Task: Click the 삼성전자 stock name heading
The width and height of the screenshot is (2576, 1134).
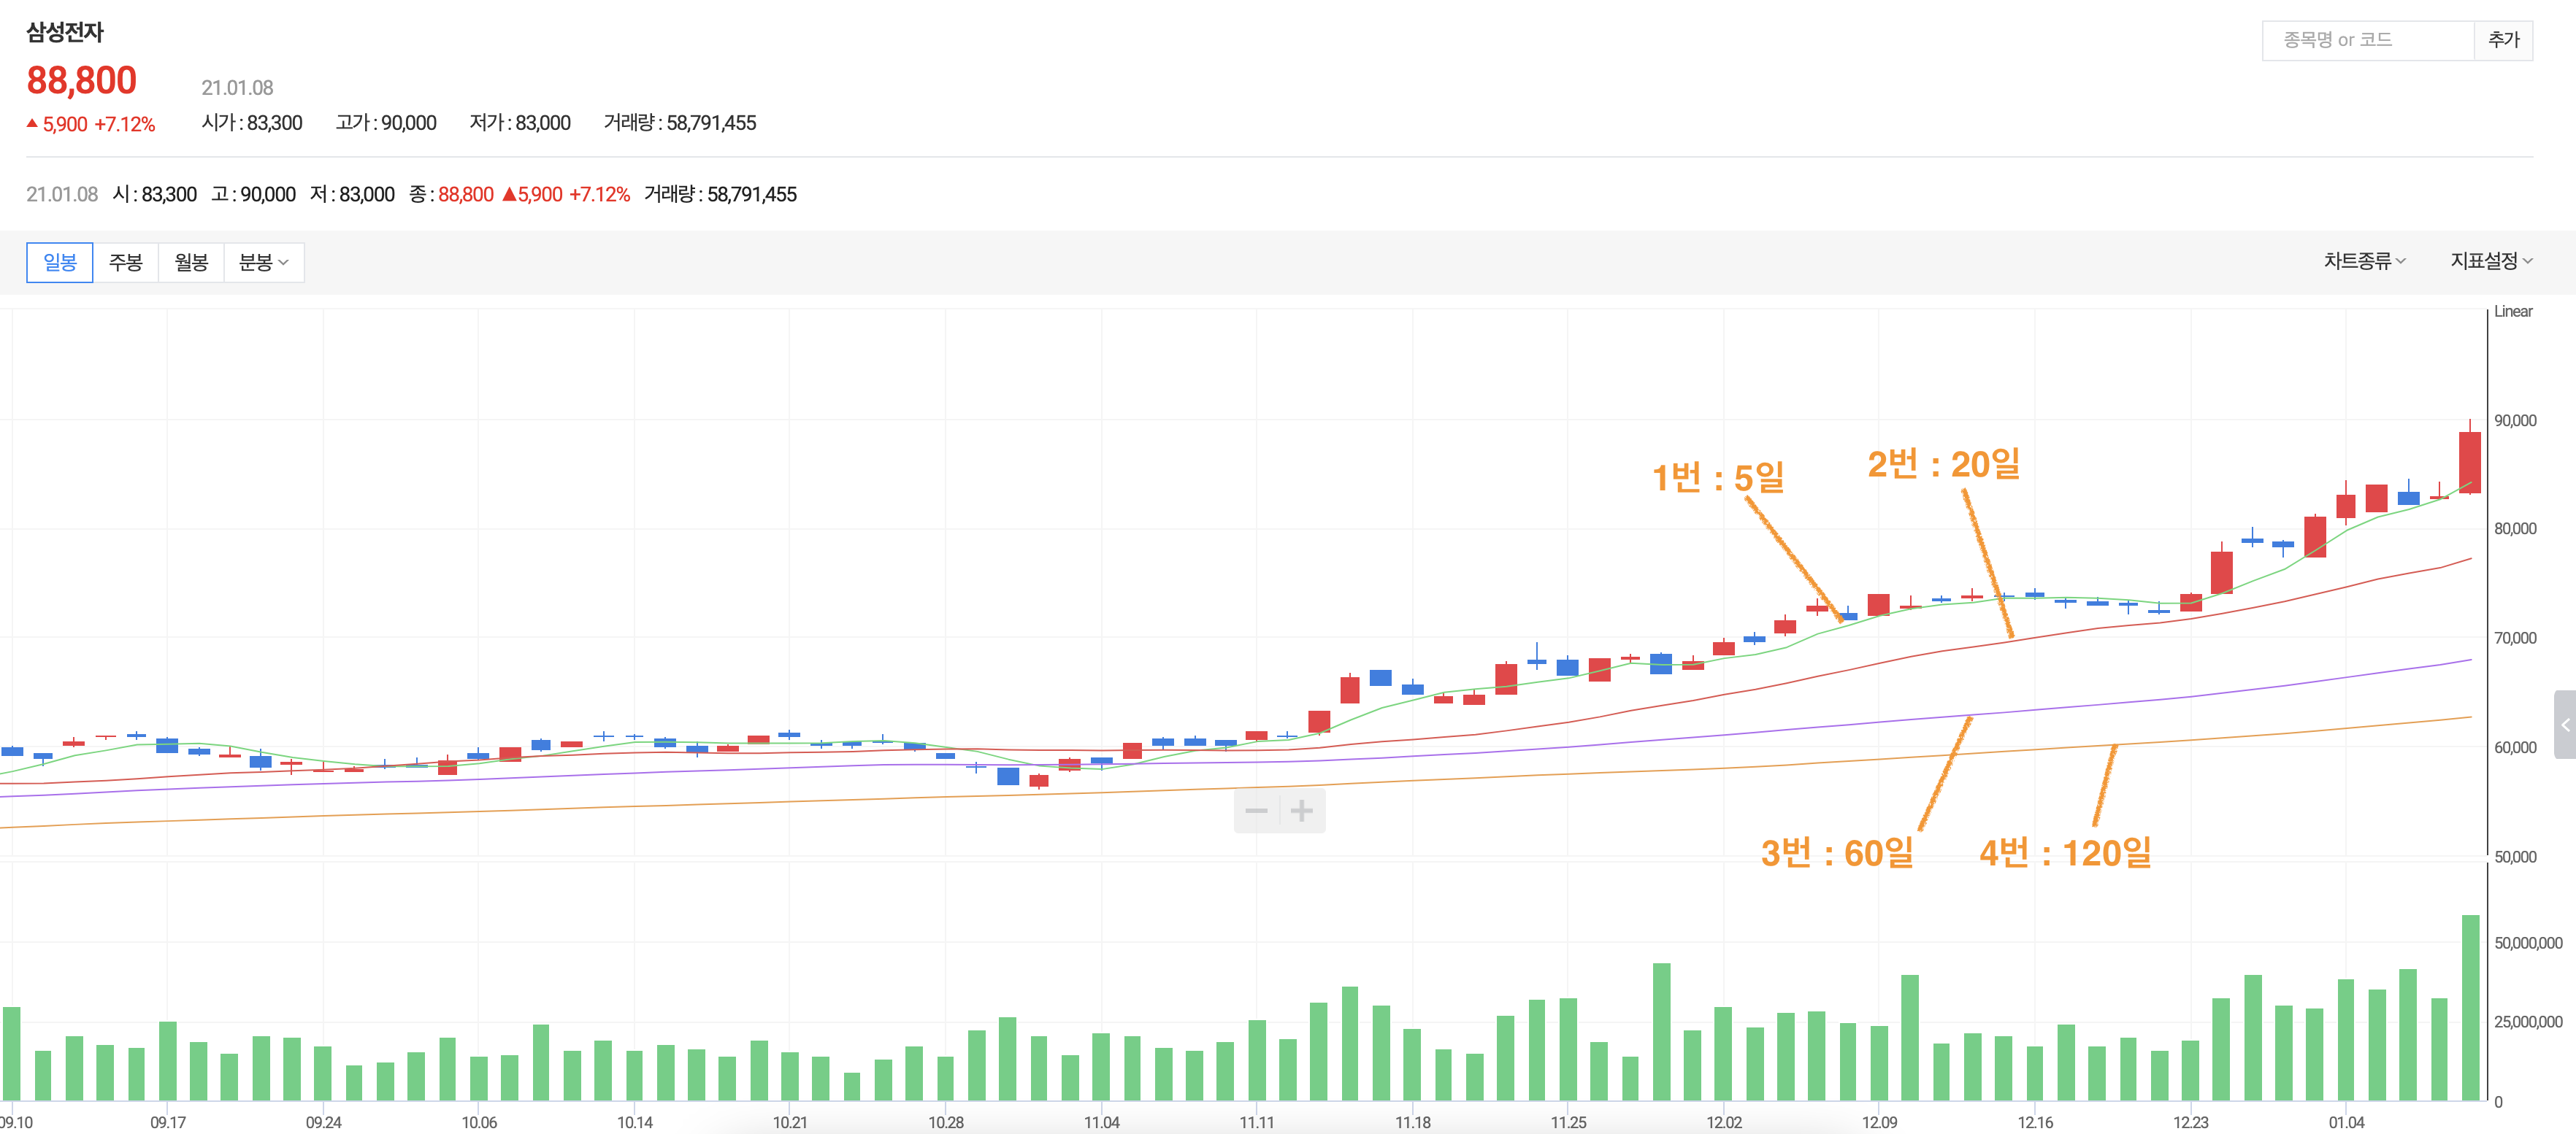Action: pos(65,32)
